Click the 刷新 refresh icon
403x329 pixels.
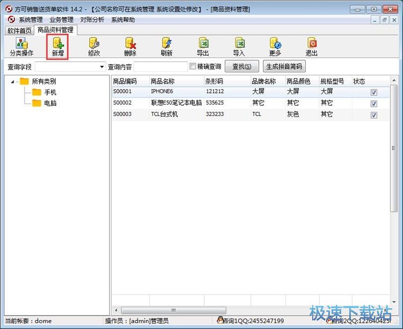(166, 47)
